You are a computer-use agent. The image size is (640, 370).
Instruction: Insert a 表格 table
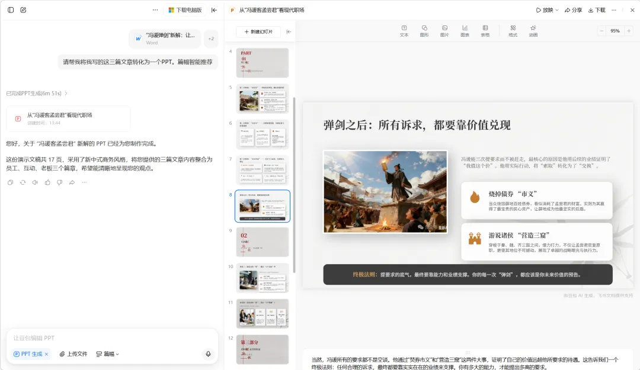click(485, 31)
